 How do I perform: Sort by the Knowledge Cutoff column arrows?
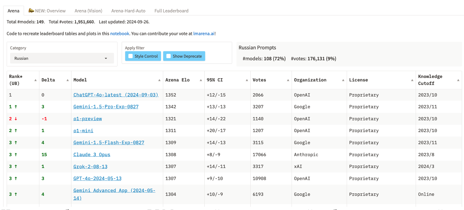tap(458, 80)
